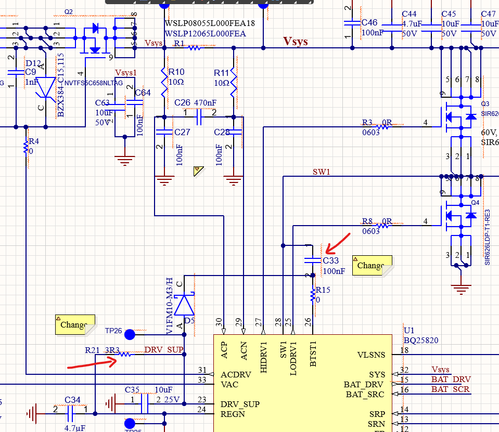Click the ACDRV pin label on U1

coord(236,374)
